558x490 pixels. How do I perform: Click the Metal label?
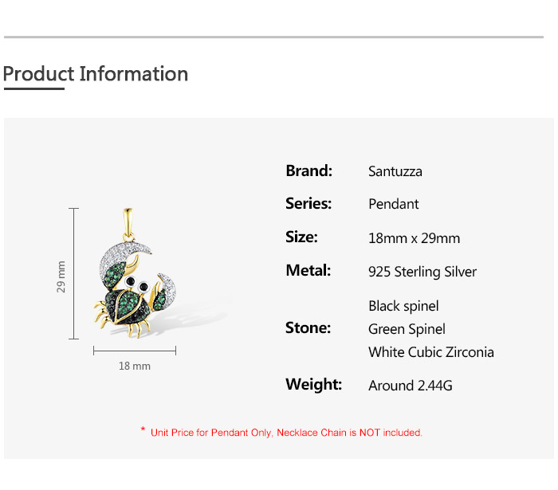point(308,270)
